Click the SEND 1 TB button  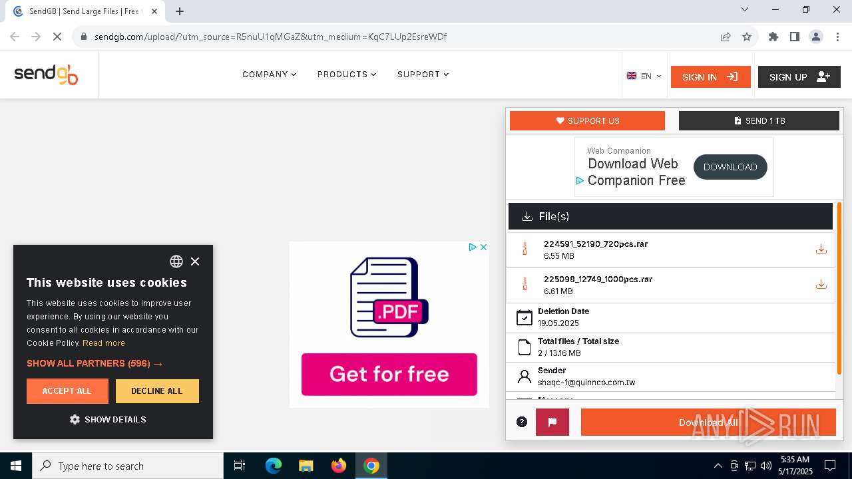tap(759, 120)
